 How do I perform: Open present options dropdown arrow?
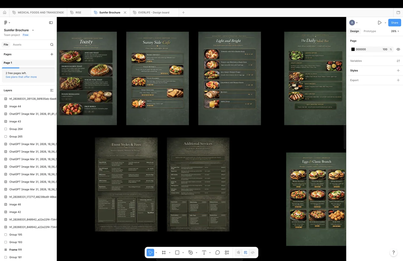pyautogui.click(x=385, y=23)
